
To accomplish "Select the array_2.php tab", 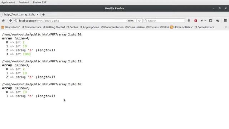I will point(20,14).
